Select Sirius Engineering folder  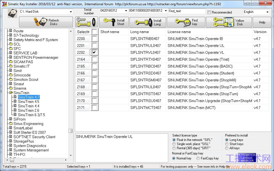(28, 124)
